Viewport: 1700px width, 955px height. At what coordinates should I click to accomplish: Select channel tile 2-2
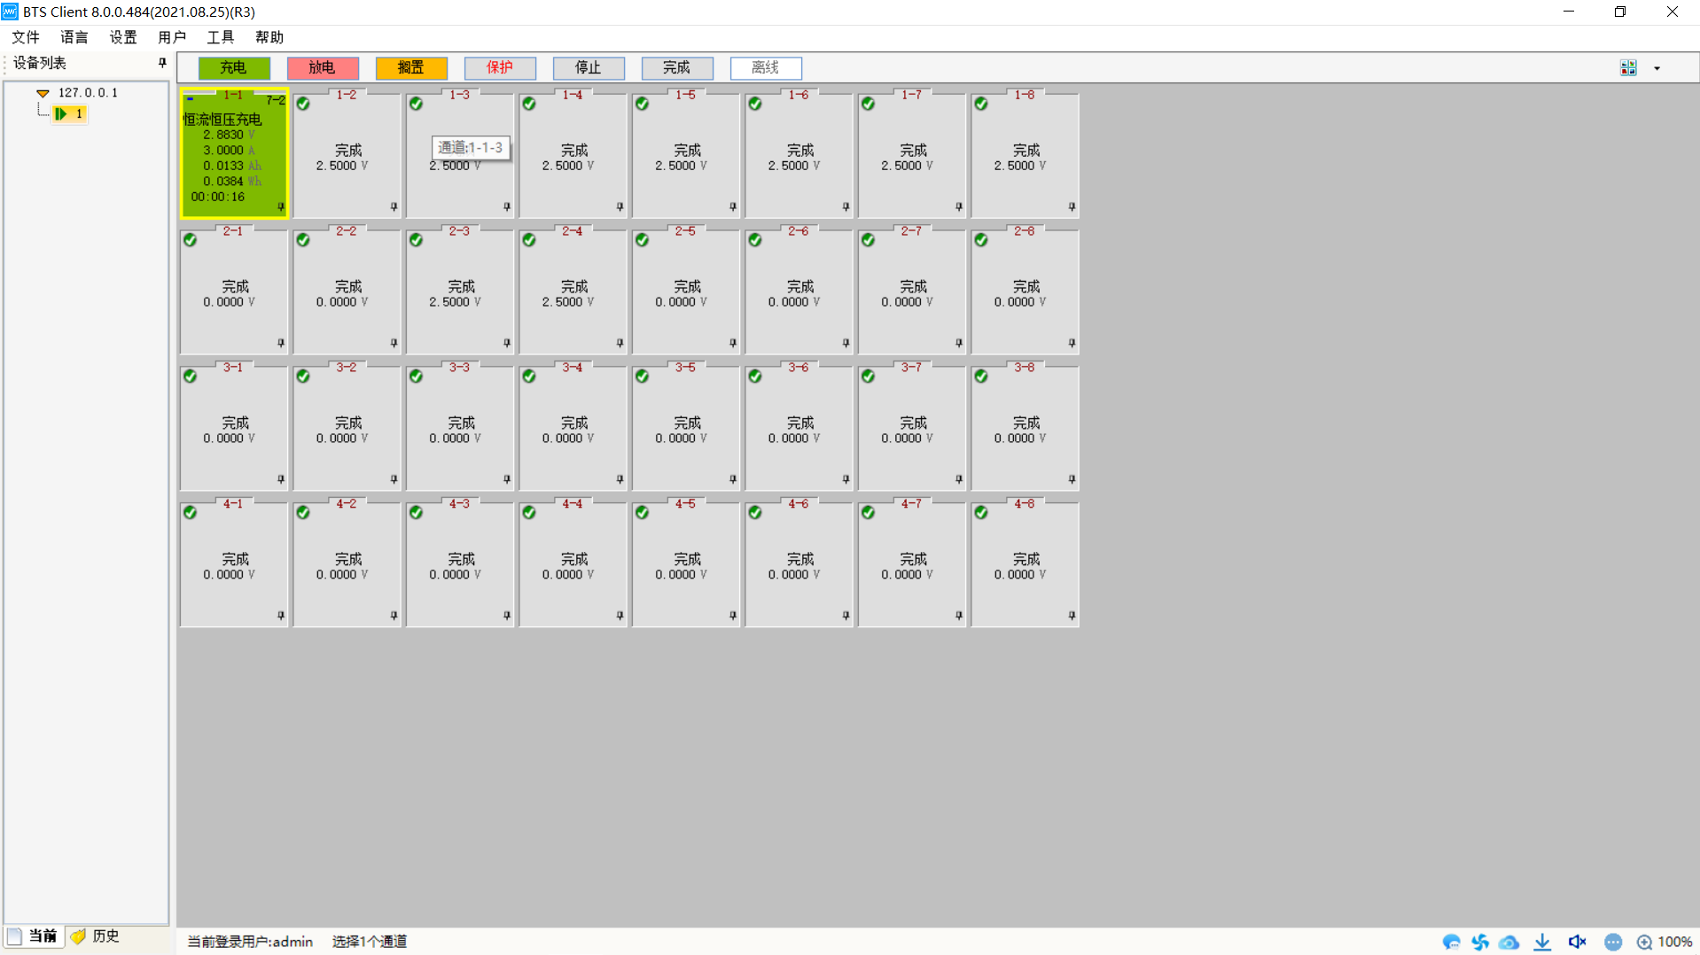point(347,291)
